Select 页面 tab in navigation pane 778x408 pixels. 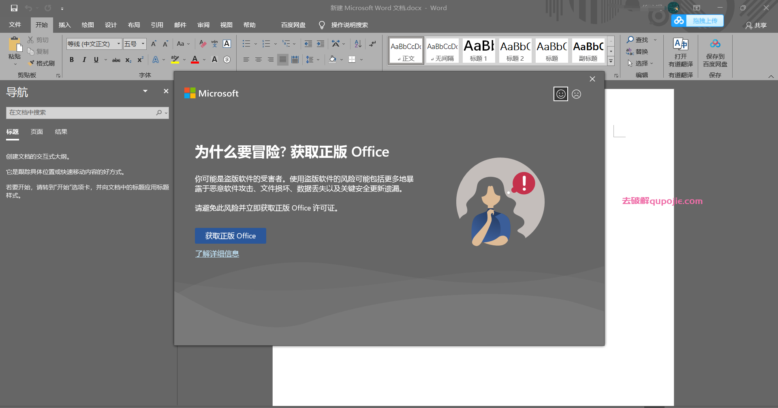[37, 132]
